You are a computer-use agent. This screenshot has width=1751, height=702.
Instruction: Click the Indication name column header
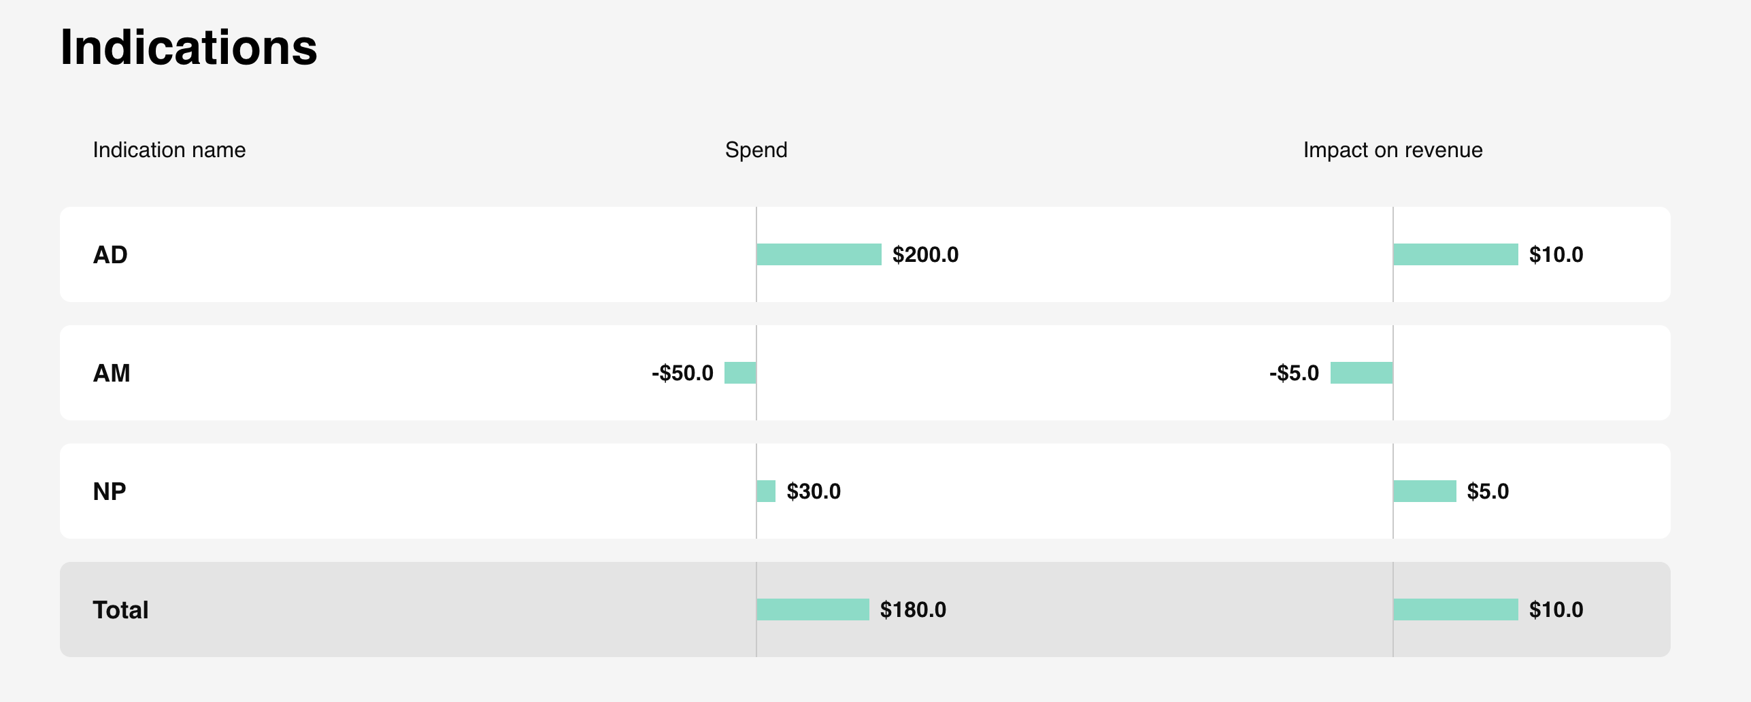[169, 150]
